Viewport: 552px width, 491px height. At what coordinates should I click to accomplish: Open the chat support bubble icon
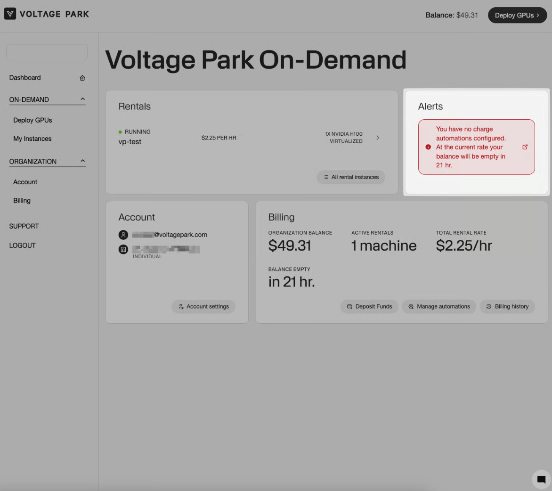click(x=541, y=480)
